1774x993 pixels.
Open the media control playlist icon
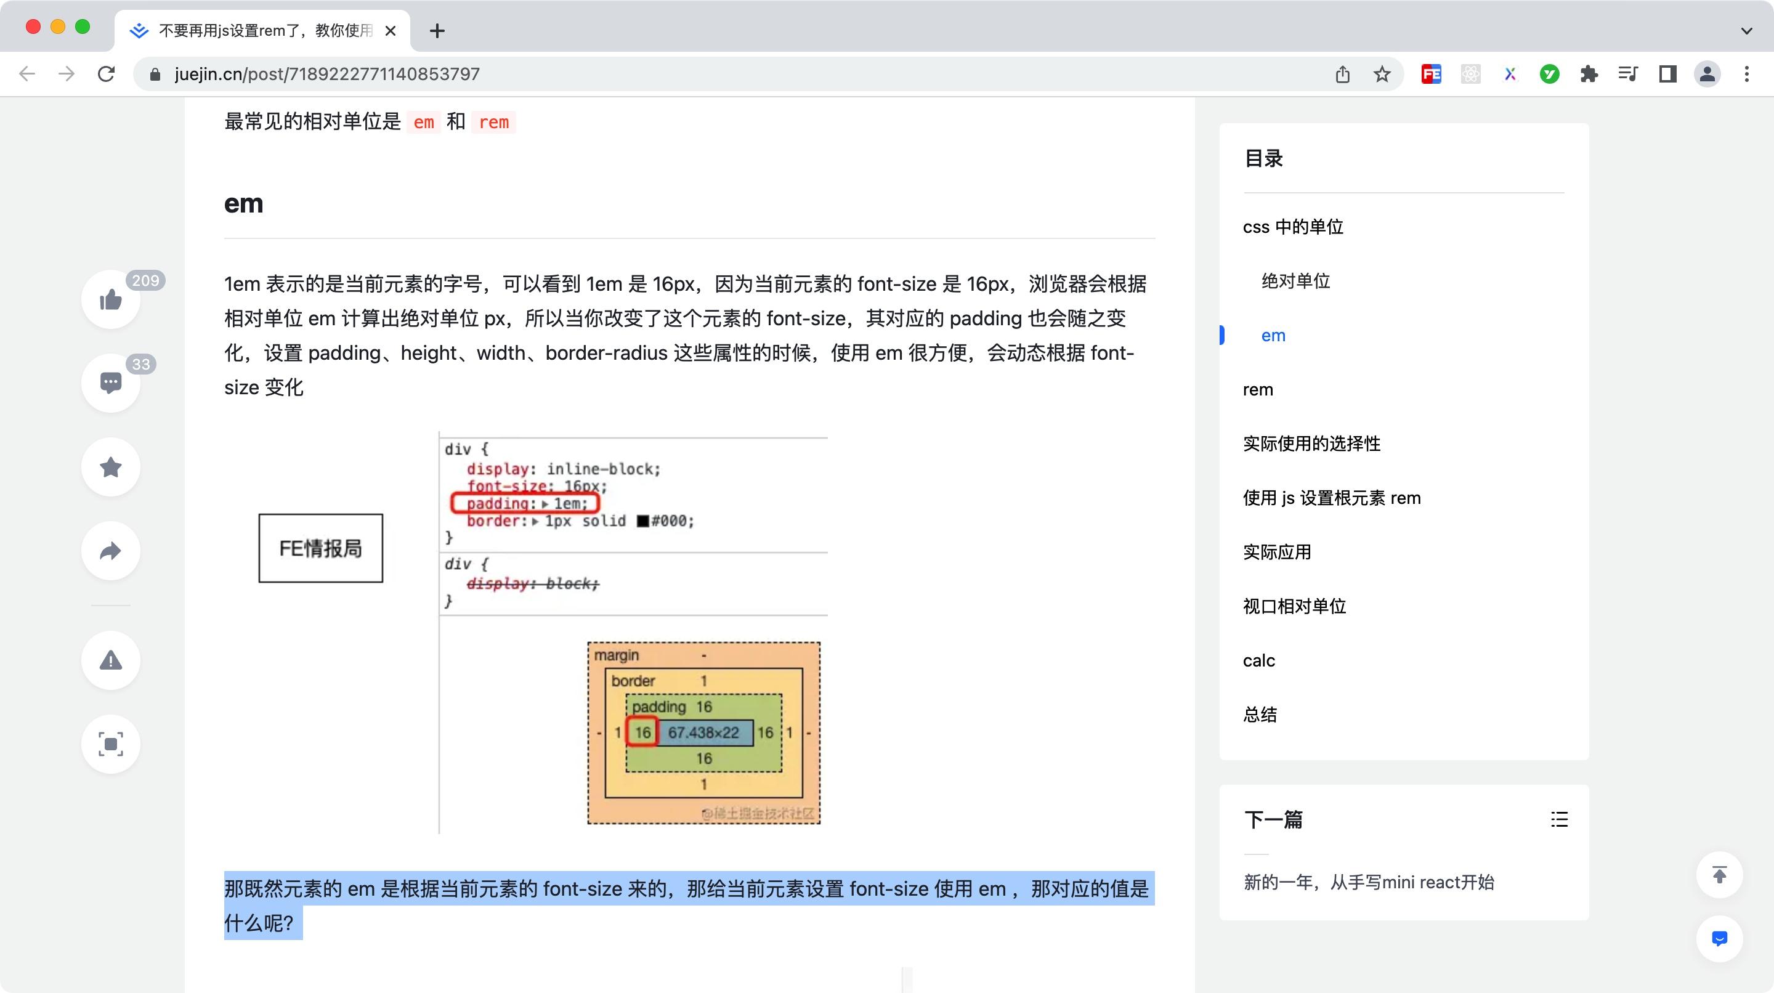[x=1628, y=75]
